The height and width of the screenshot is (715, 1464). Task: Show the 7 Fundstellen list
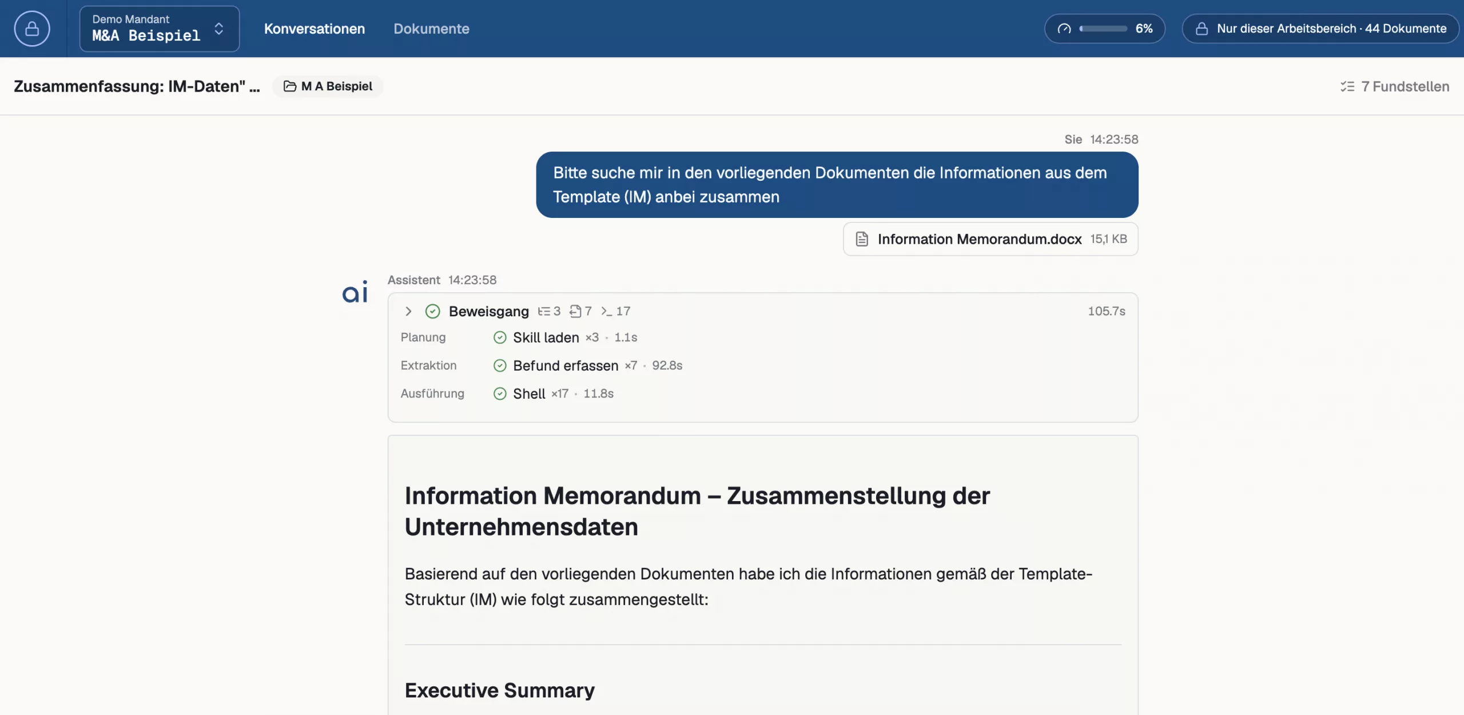pos(1394,86)
